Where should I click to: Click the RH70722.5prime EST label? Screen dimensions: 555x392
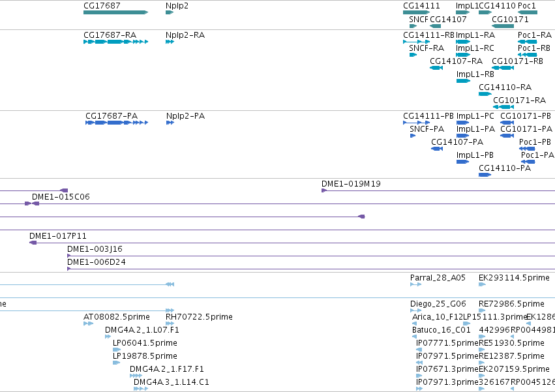(x=199, y=317)
